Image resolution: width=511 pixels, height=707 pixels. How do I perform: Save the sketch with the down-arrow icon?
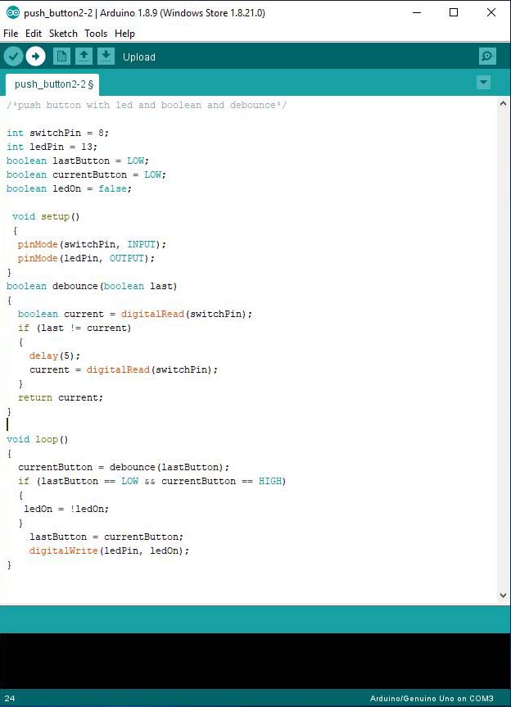pyautogui.click(x=106, y=57)
